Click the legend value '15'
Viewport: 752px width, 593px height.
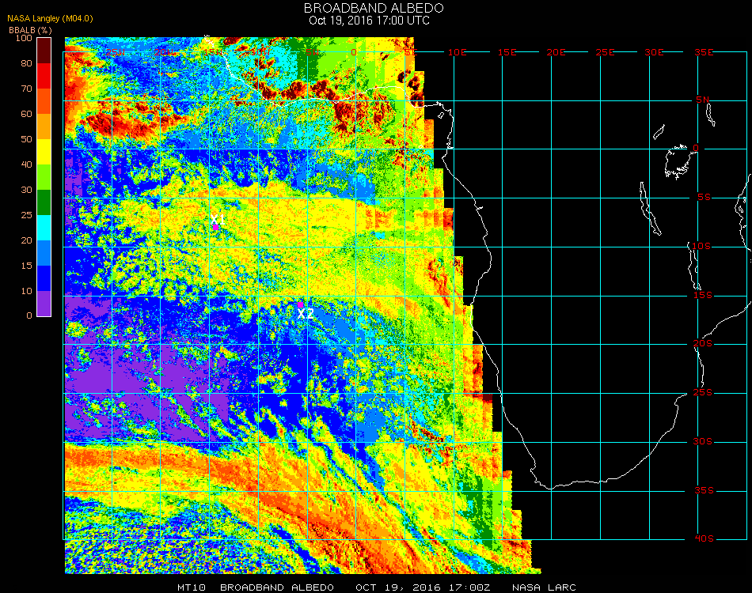click(x=26, y=266)
